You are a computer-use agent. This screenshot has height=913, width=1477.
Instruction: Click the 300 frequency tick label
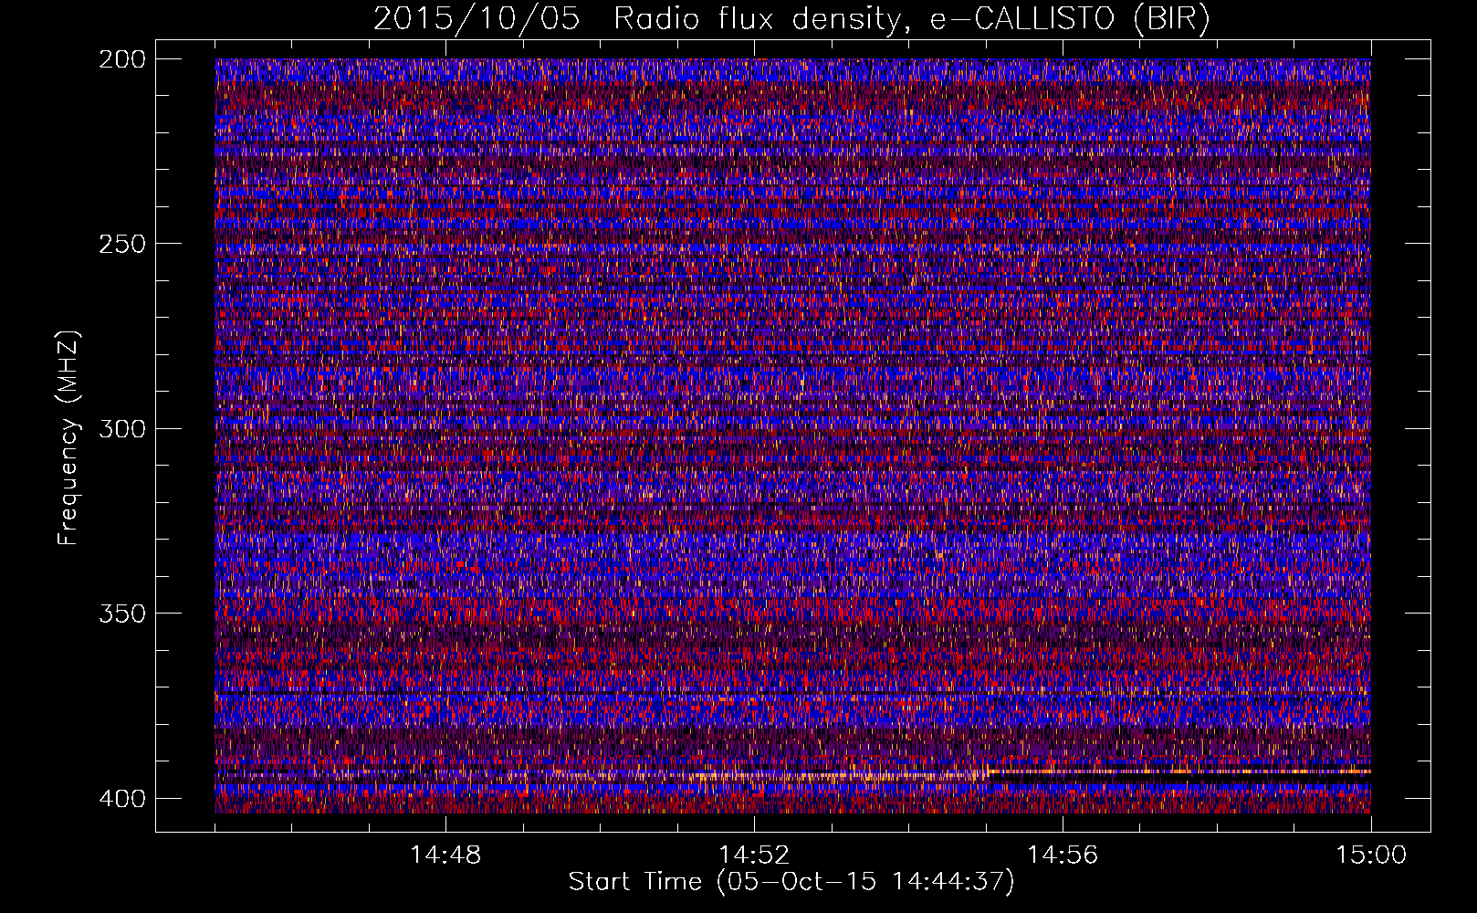(121, 428)
